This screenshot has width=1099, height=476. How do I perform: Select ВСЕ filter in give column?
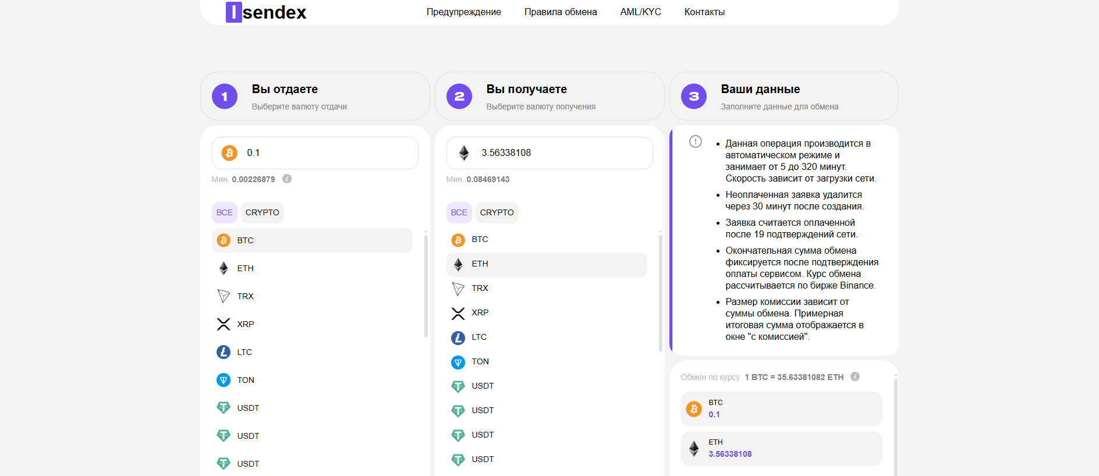point(225,212)
